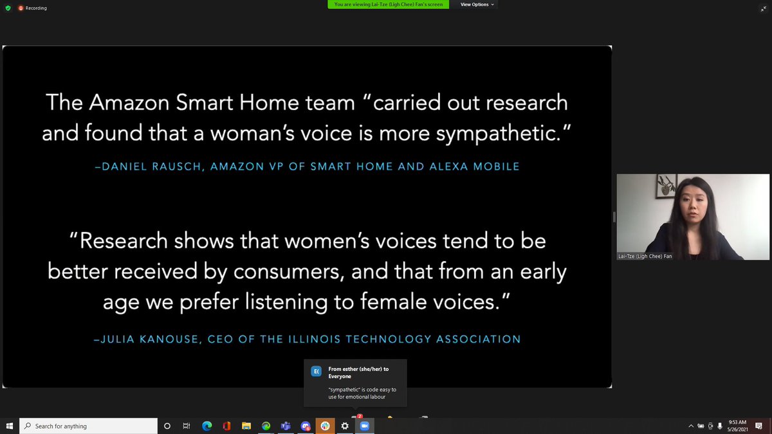The height and width of the screenshot is (434, 772).
Task: Click the battery status tray icon
Action: [x=701, y=426]
